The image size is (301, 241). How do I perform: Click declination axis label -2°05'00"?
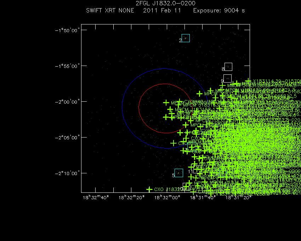coord(67,138)
